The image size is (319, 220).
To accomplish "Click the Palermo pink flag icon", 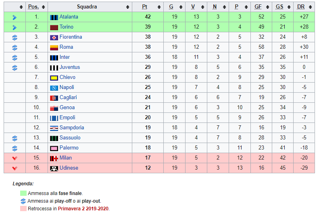I will click(x=54, y=148).
